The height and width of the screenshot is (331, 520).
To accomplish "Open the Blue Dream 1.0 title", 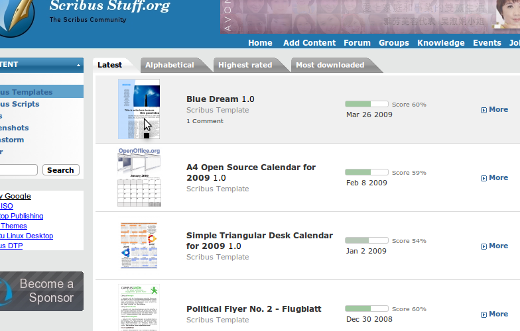I will pos(220,99).
